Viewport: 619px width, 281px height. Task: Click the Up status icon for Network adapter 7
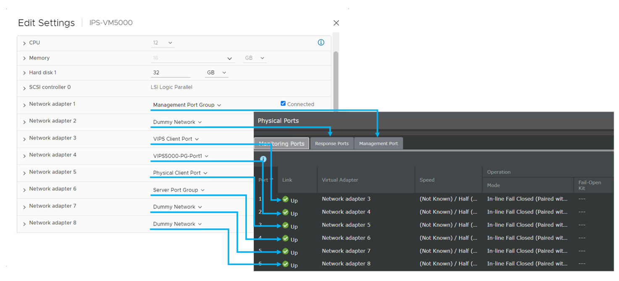coord(286,251)
